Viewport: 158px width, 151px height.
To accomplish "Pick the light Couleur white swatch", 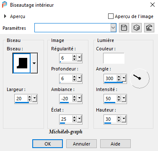I will [114, 58].
